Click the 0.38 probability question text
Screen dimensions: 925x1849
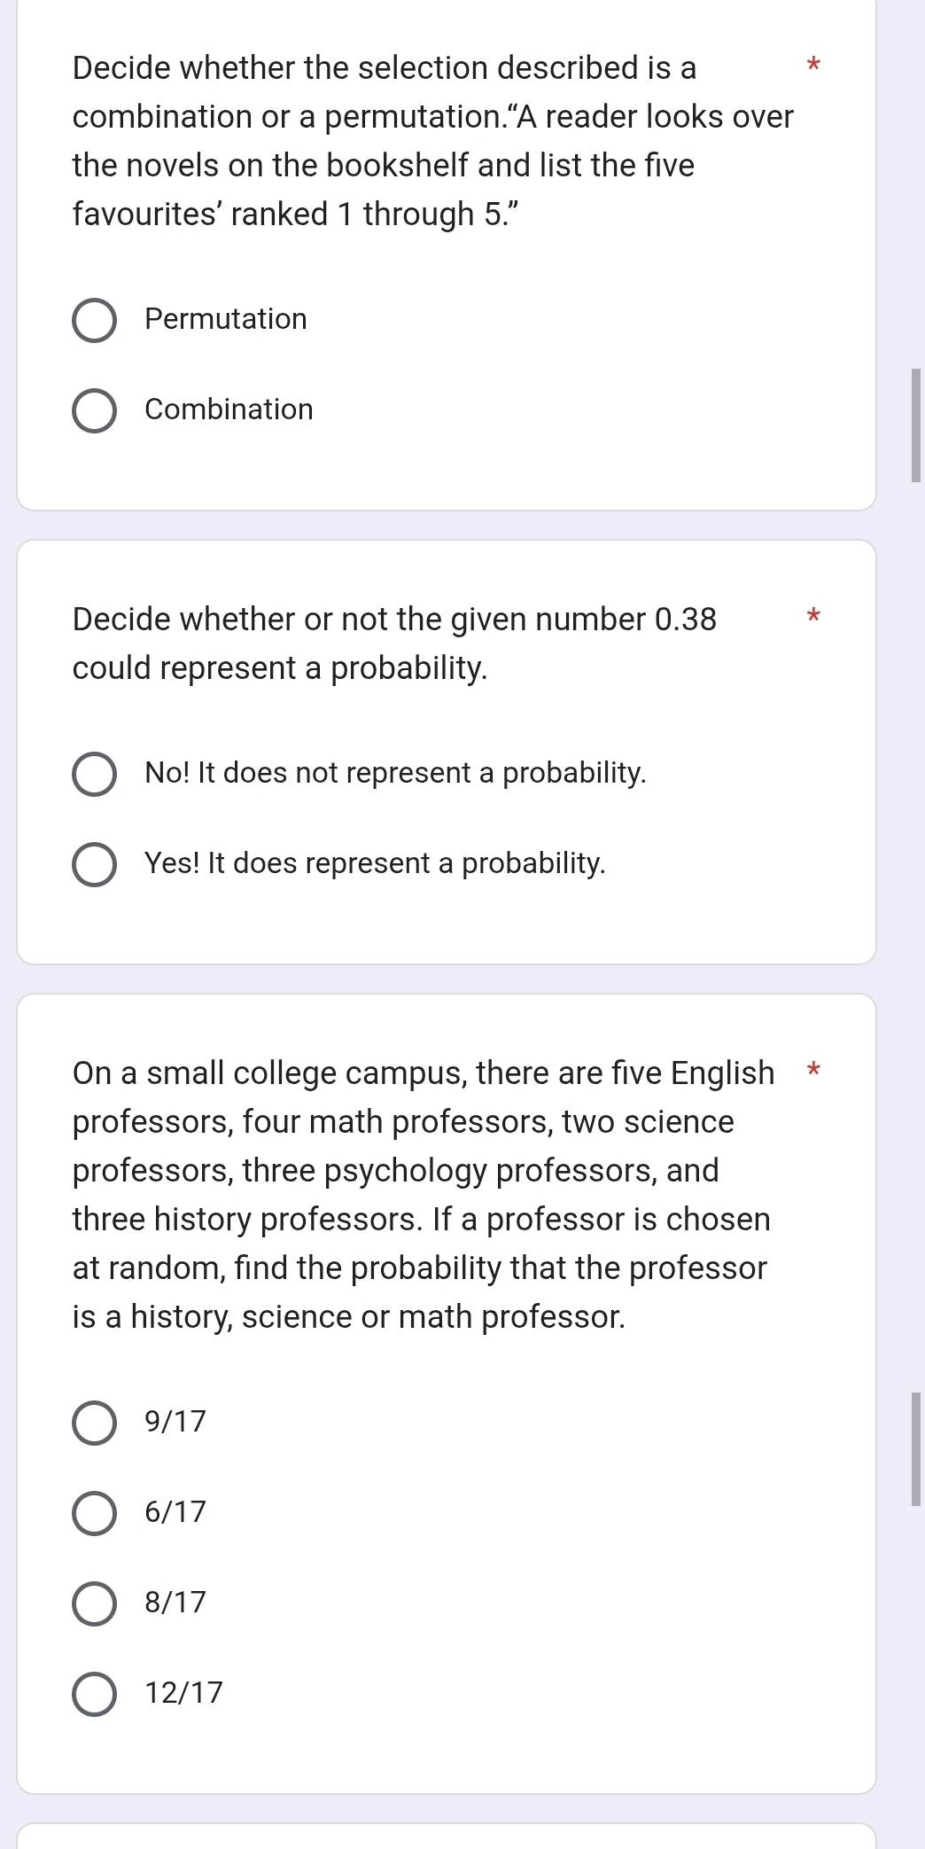[x=394, y=644]
